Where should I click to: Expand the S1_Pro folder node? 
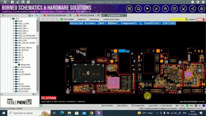(x=14, y=70)
